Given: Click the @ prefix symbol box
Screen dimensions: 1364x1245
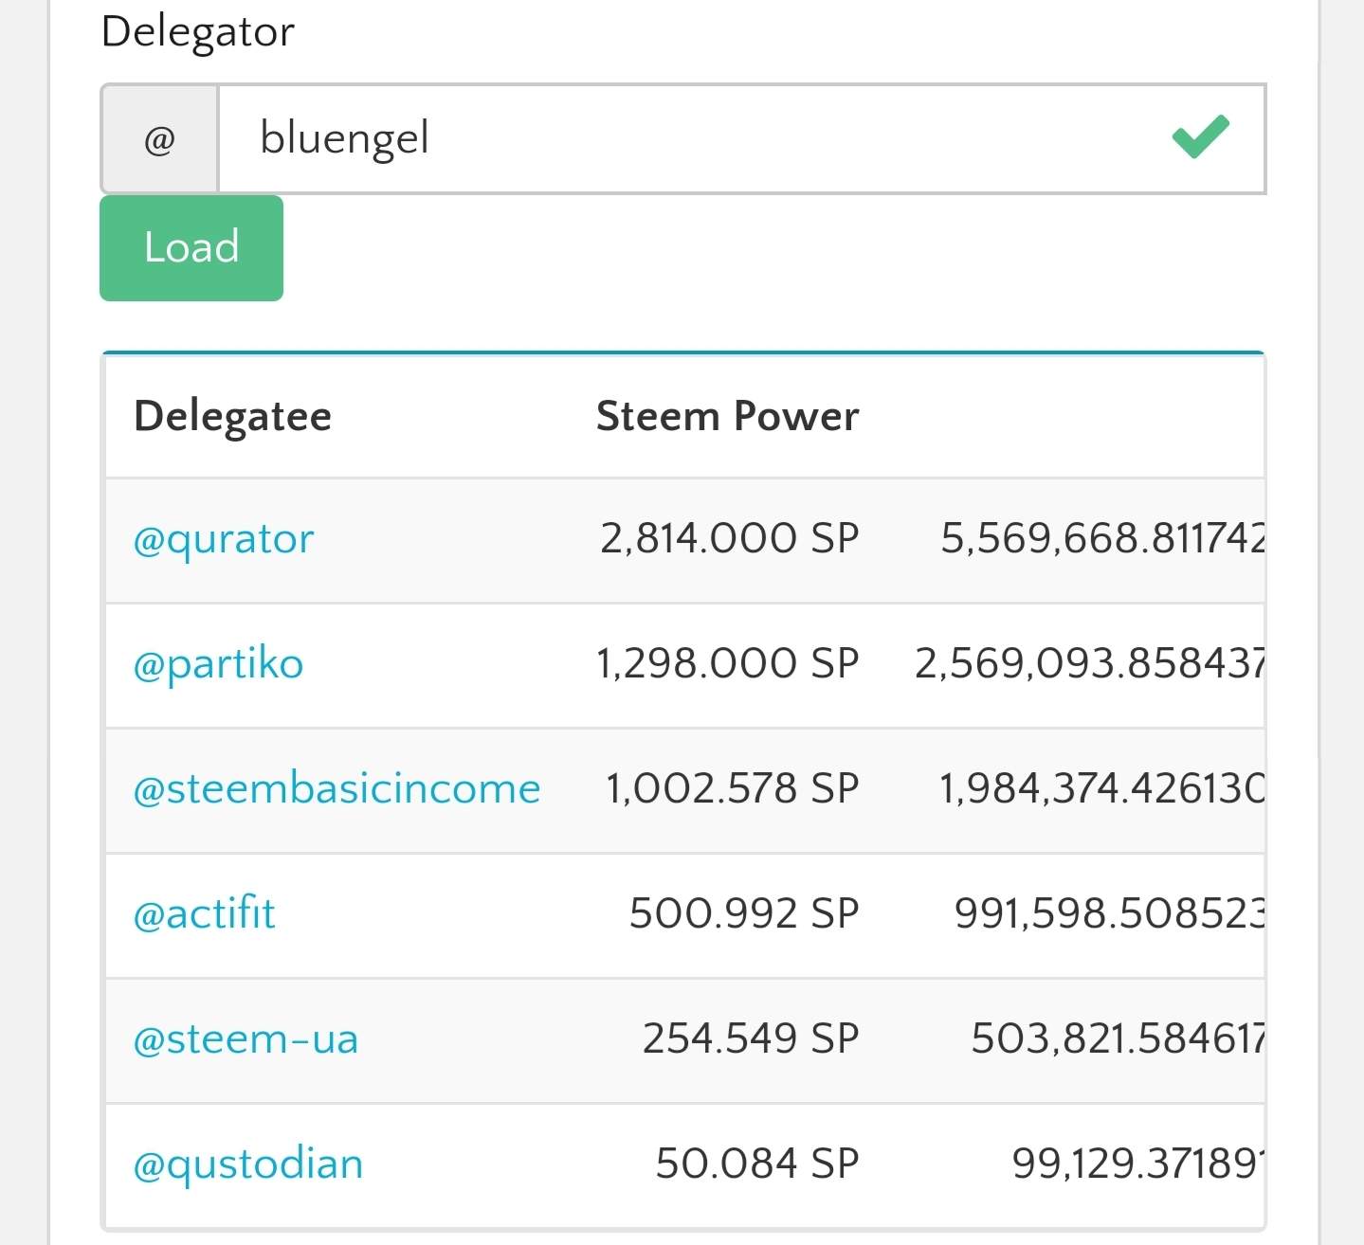Looking at the screenshot, I should 160,139.
